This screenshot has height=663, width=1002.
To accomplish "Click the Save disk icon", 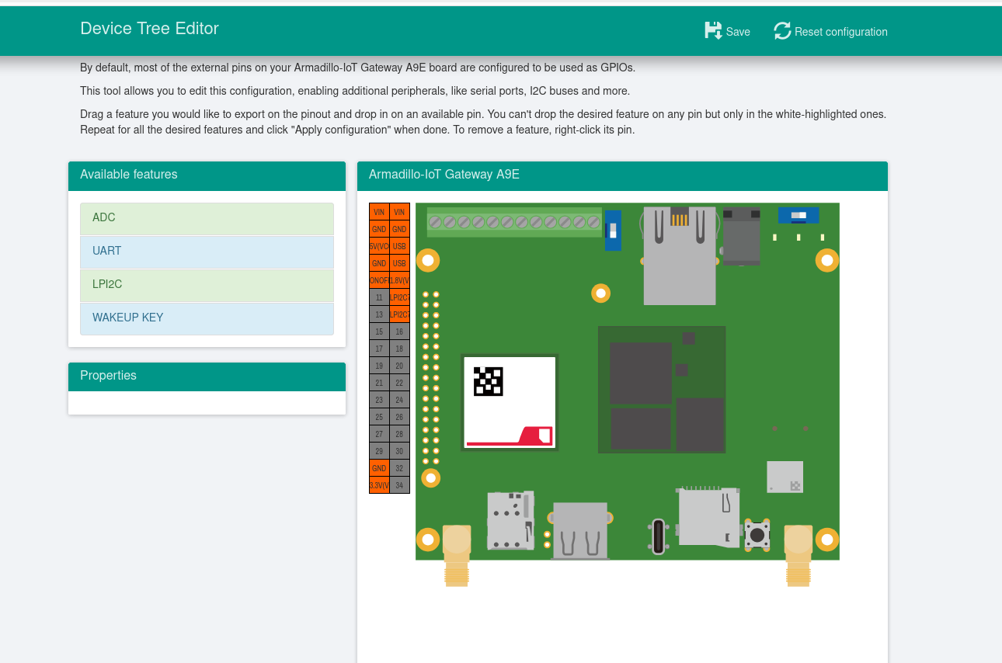I will tap(712, 31).
